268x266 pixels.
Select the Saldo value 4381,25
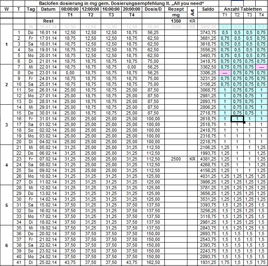(208, 158)
